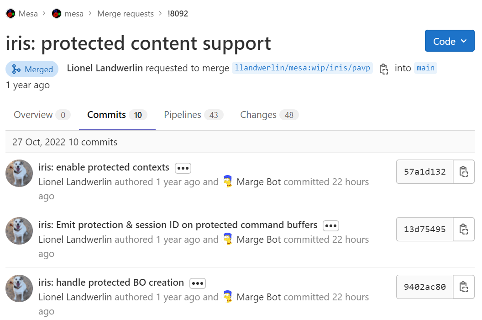Screen dimensions: 482x320
Task: Click the main target branch label
Action: [x=425, y=68]
